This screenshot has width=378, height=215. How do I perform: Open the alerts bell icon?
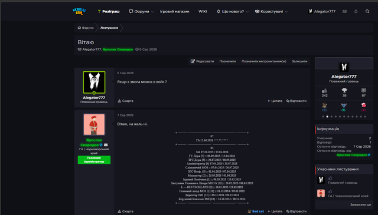356,11
